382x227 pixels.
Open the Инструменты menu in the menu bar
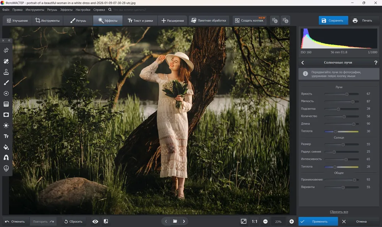click(35, 10)
